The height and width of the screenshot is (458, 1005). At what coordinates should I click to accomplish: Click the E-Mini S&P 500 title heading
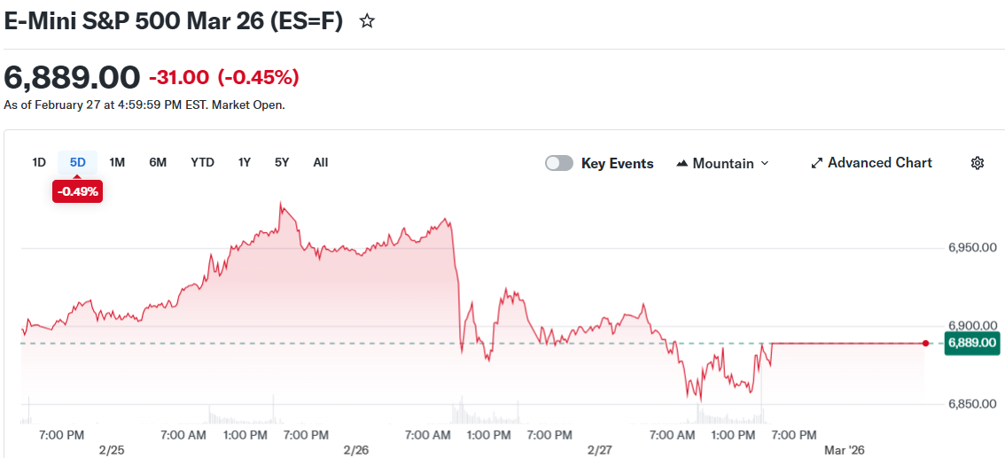174,21
